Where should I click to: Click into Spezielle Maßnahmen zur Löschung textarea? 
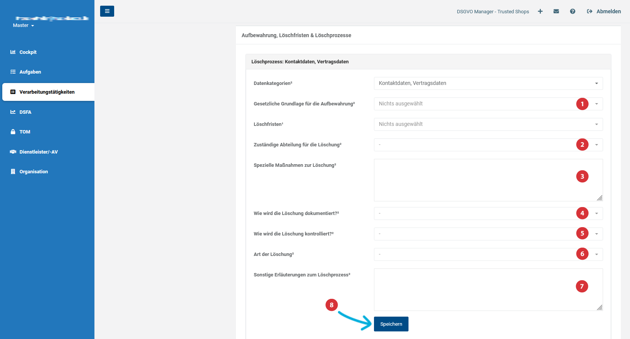pos(488,180)
